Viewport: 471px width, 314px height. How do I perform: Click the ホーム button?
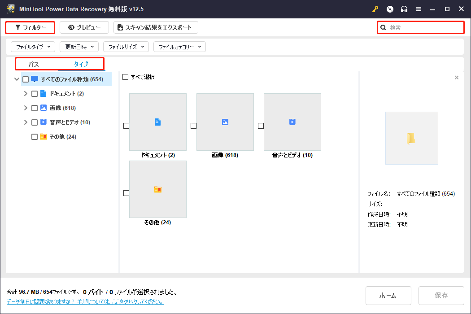[388, 296]
